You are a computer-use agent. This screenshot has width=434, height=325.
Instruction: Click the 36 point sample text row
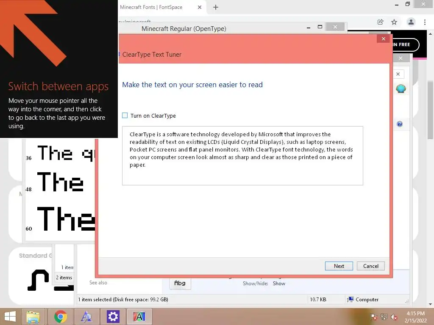(x=60, y=153)
